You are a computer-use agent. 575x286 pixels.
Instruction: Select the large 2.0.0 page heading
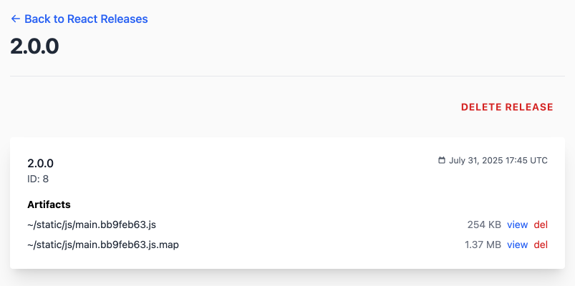click(34, 47)
